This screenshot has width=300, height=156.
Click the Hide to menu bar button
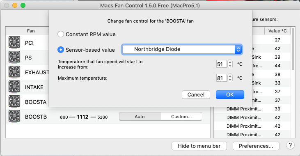199,146
